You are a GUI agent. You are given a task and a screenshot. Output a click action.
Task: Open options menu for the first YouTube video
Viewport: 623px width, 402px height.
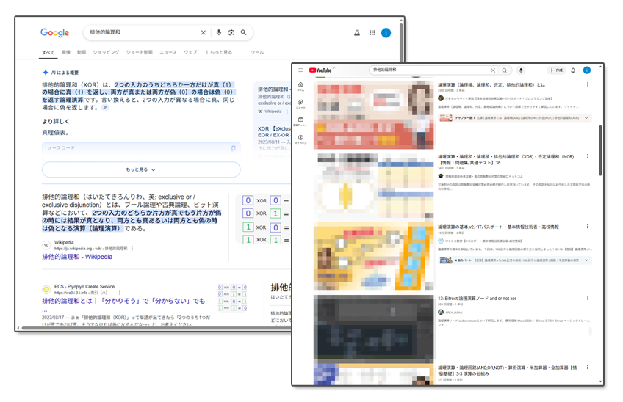point(587,84)
